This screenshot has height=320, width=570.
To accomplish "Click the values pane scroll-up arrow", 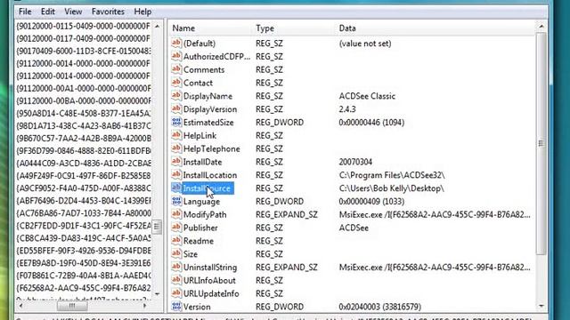I will point(541,26).
